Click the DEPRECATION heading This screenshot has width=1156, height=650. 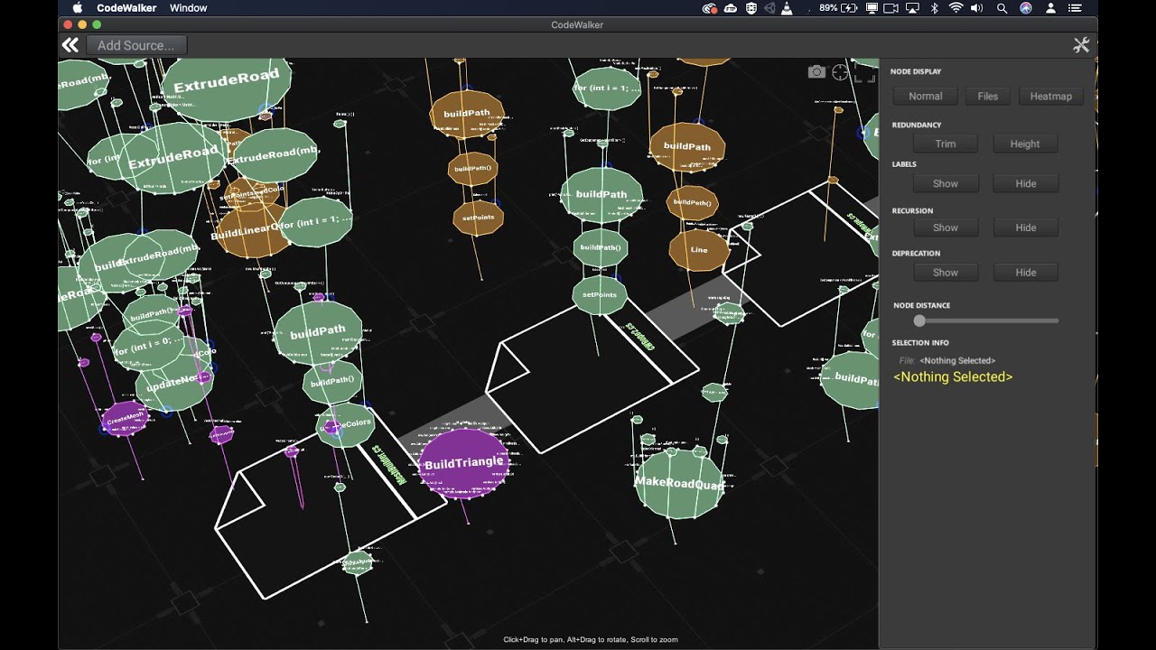[917, 254]
